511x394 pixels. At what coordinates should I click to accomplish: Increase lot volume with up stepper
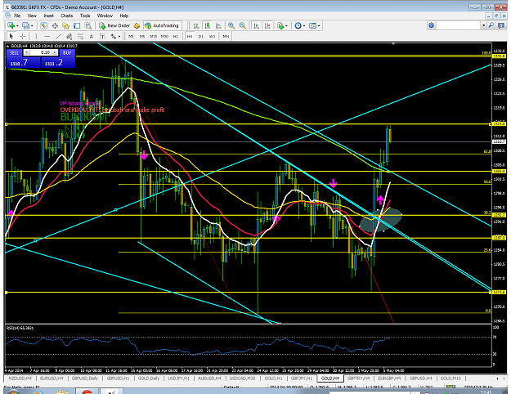click(55, 52)
